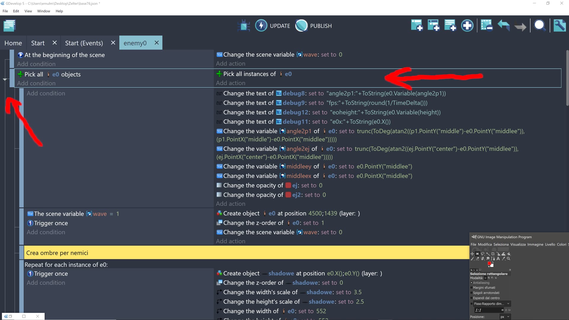This screenshot has width=569, height=320.
Task: Check Espandi dal centro option
Action: coord(472,298)
